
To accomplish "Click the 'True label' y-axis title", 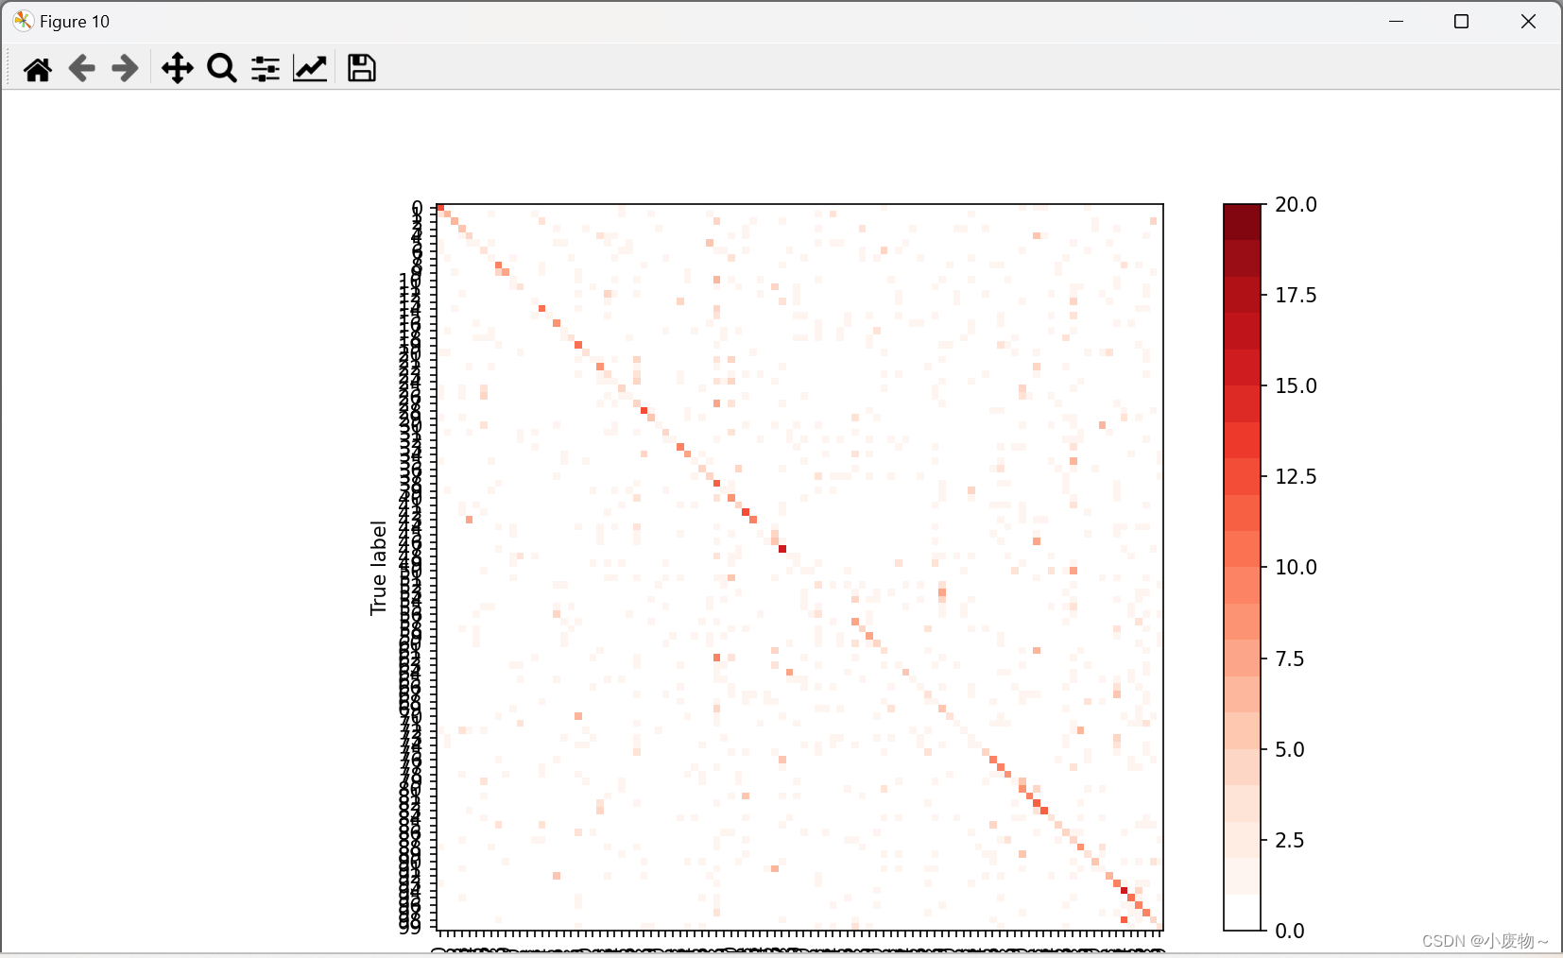I will (x=378, y=568).
